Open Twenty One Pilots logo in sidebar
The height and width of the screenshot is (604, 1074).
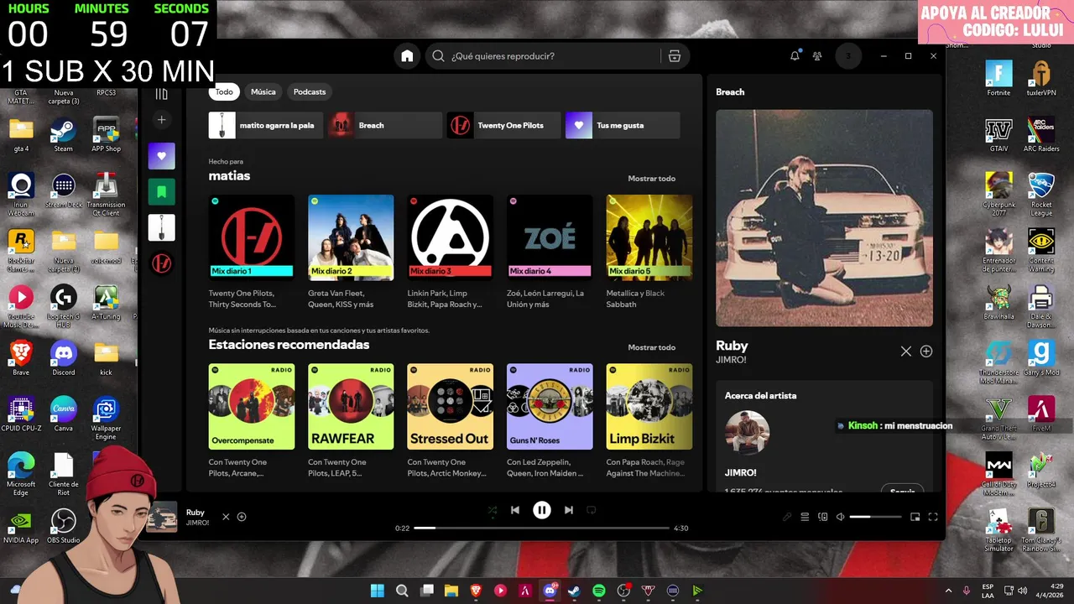pyautogui.click(x=162, y=263)
